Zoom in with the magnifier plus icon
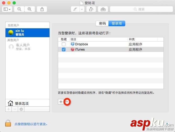 click(x=30, y=9)
